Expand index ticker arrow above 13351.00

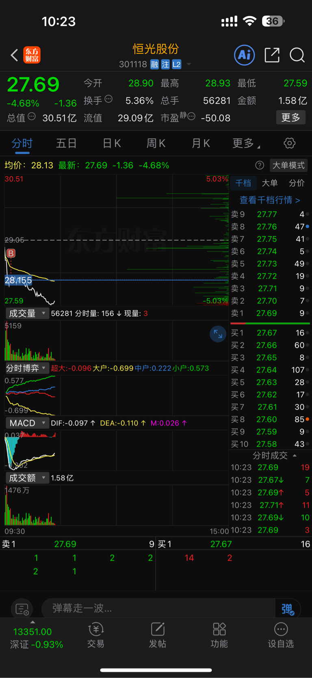(x=32, y=622)
